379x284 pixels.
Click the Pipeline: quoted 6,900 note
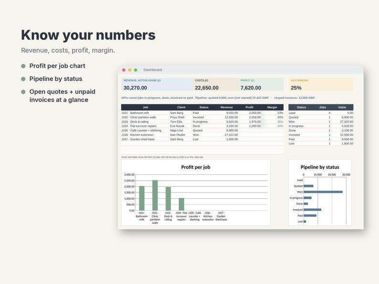click(x=212, y=98)
